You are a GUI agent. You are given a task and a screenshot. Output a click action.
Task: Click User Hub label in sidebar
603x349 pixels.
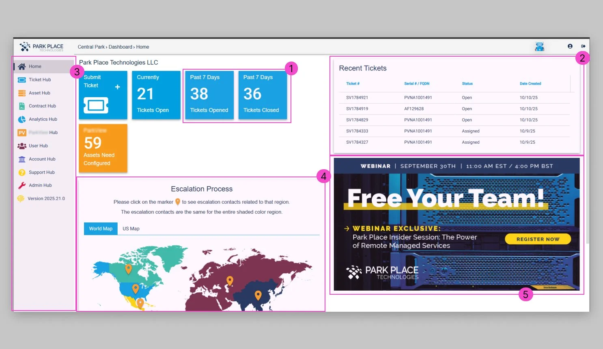click(38, 146)
